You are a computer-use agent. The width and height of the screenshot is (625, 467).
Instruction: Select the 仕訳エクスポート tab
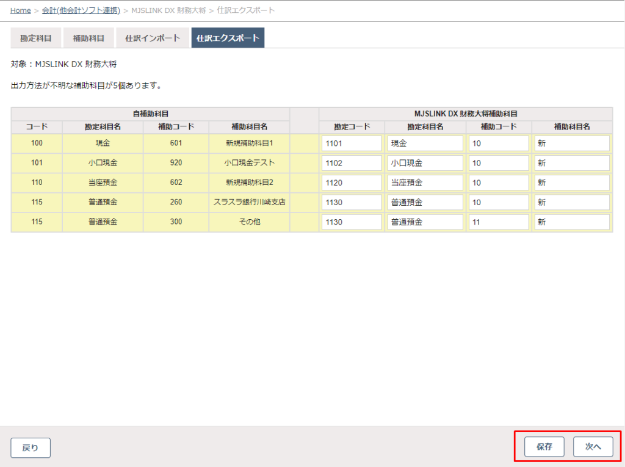pyautogui.click(x=228, y=38)
